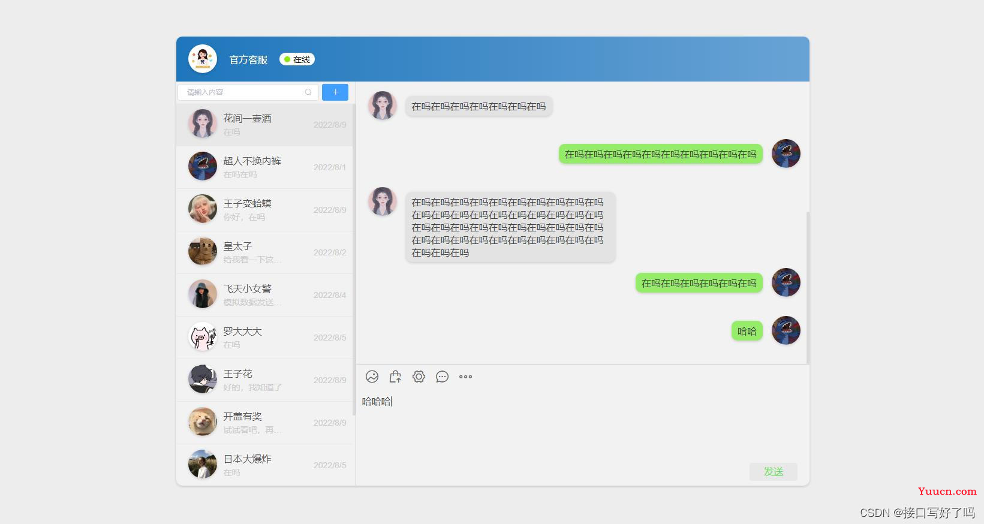Click the 在线 online status badge

(297, 59)
